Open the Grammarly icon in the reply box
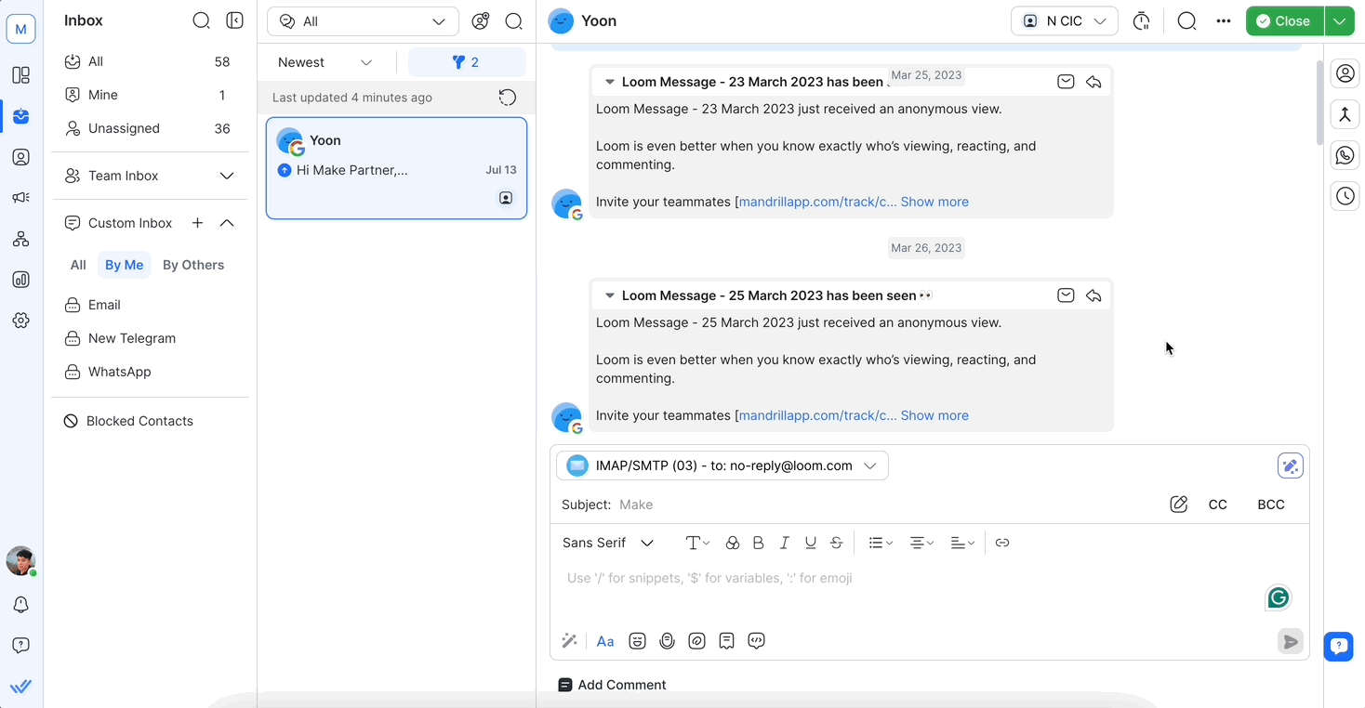The width and height of the screenshot is (1365, 708). 1278,597
